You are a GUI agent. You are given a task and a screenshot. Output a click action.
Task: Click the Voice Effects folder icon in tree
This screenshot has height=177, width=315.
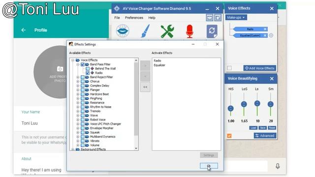tap(78, 60)
